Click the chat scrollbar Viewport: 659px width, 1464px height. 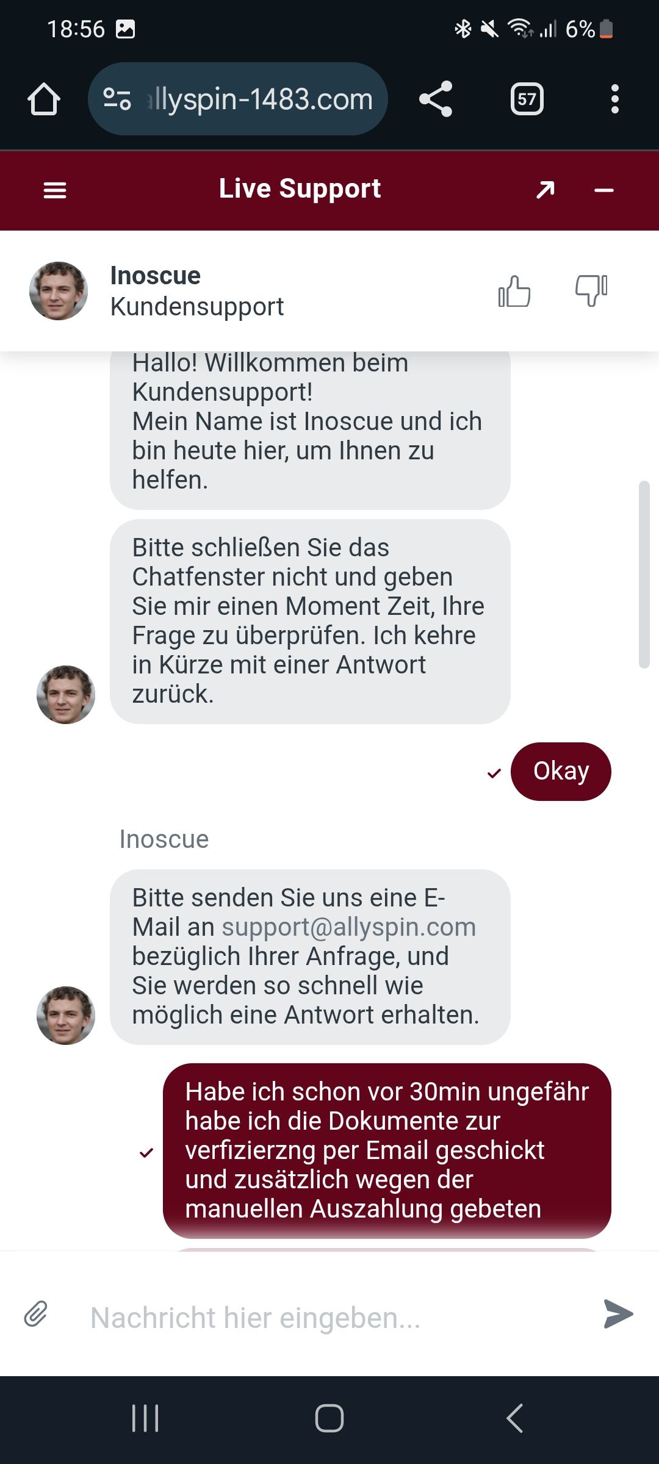[644, 575]
